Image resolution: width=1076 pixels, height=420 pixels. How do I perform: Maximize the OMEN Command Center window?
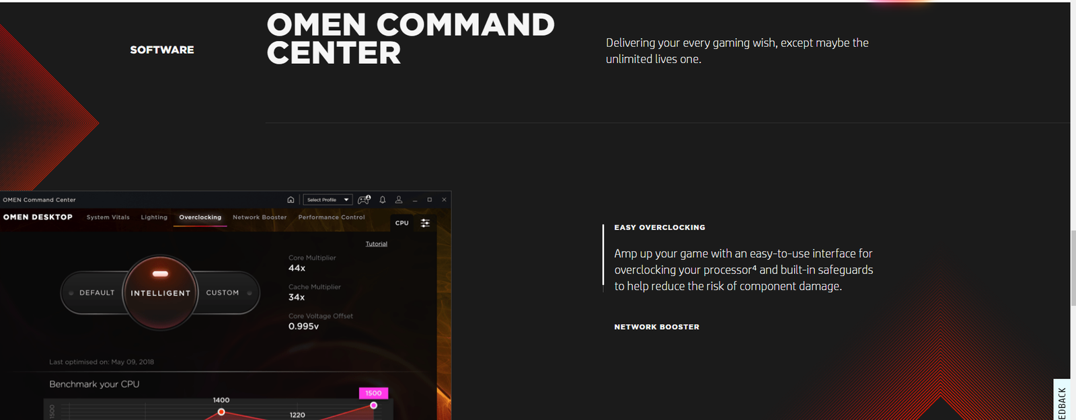tap(430, 200)
